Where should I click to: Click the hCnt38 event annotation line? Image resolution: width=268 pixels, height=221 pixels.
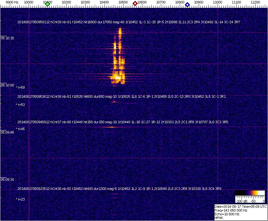[x=122, y=97]
